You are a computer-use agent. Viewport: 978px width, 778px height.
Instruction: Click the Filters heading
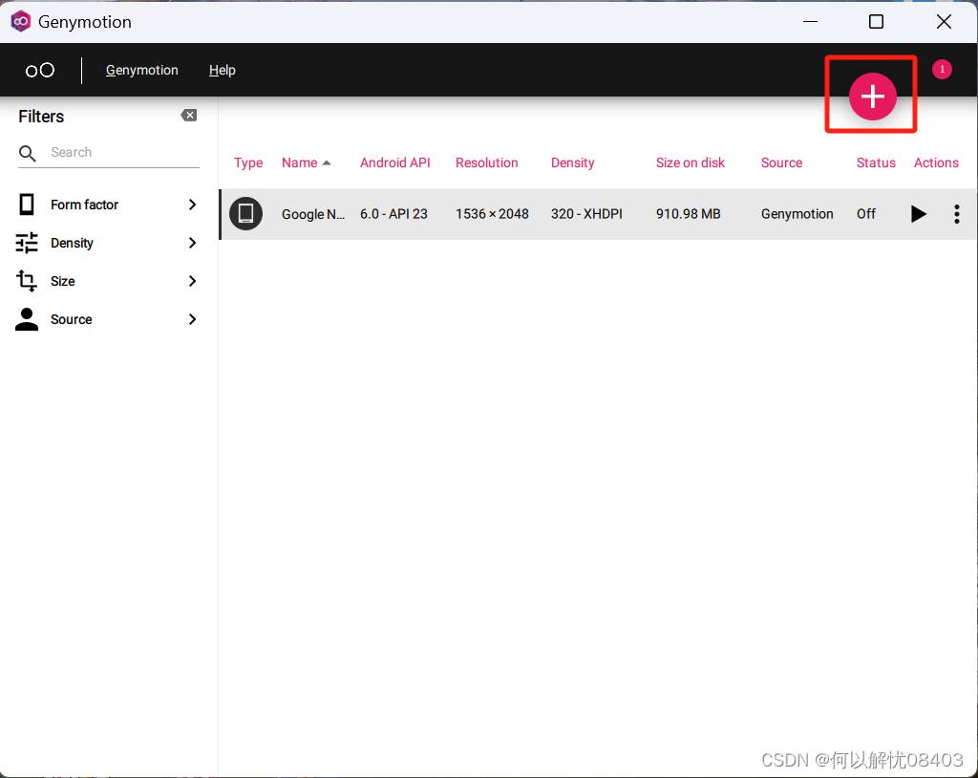(x=41, y=117)
